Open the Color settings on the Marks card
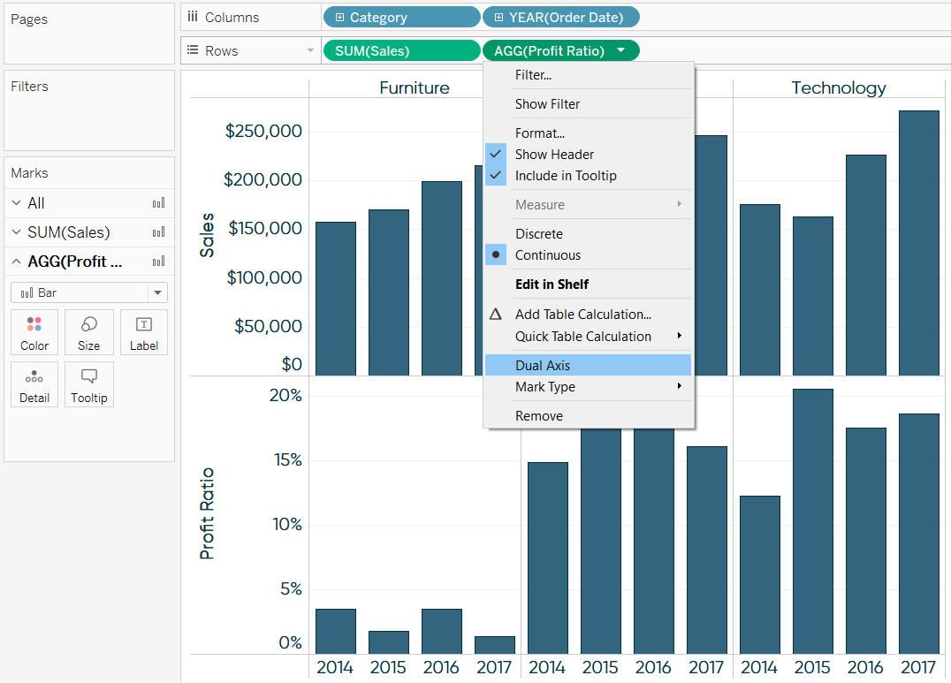Screen dimensions: 951x683 tap(34, 332)
